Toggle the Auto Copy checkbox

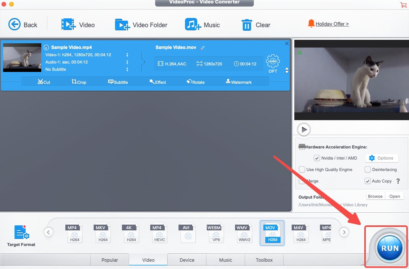[x=367, y=181]
